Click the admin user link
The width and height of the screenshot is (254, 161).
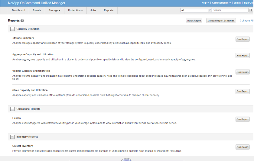tap(237, 3)
